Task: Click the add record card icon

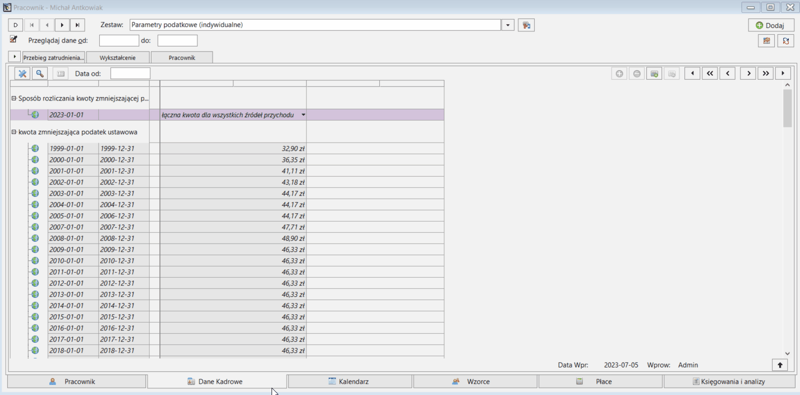Action: point(654,74)
